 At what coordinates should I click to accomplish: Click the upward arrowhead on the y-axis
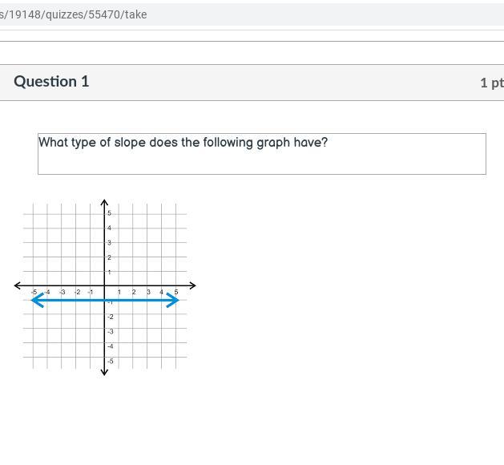(105, 203)
